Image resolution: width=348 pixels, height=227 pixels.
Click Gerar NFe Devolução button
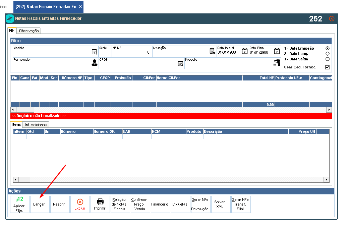[200, 204]
